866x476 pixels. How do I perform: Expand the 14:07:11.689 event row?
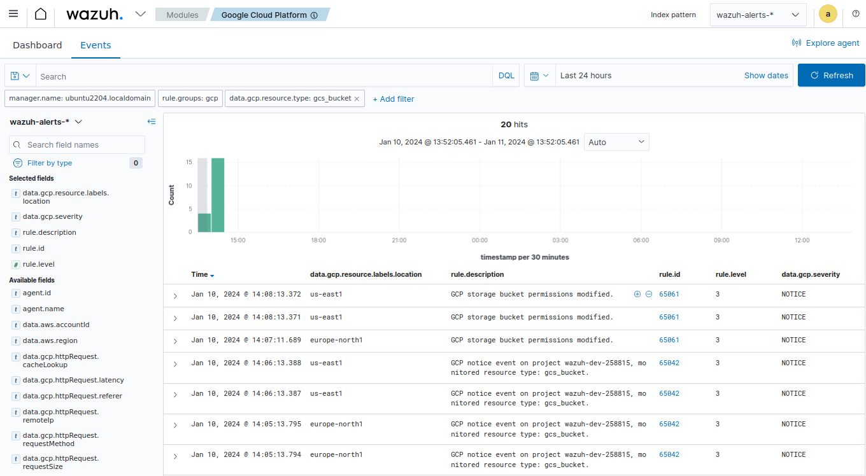click(175, 342)
